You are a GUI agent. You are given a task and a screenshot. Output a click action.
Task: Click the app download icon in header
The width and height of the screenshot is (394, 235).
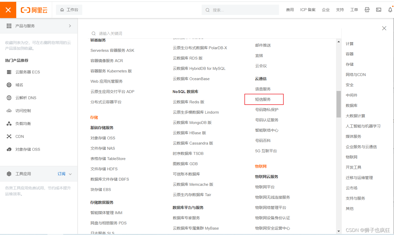tap(367, 10)
